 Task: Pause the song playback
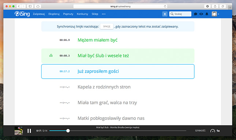tap(29, 131)
